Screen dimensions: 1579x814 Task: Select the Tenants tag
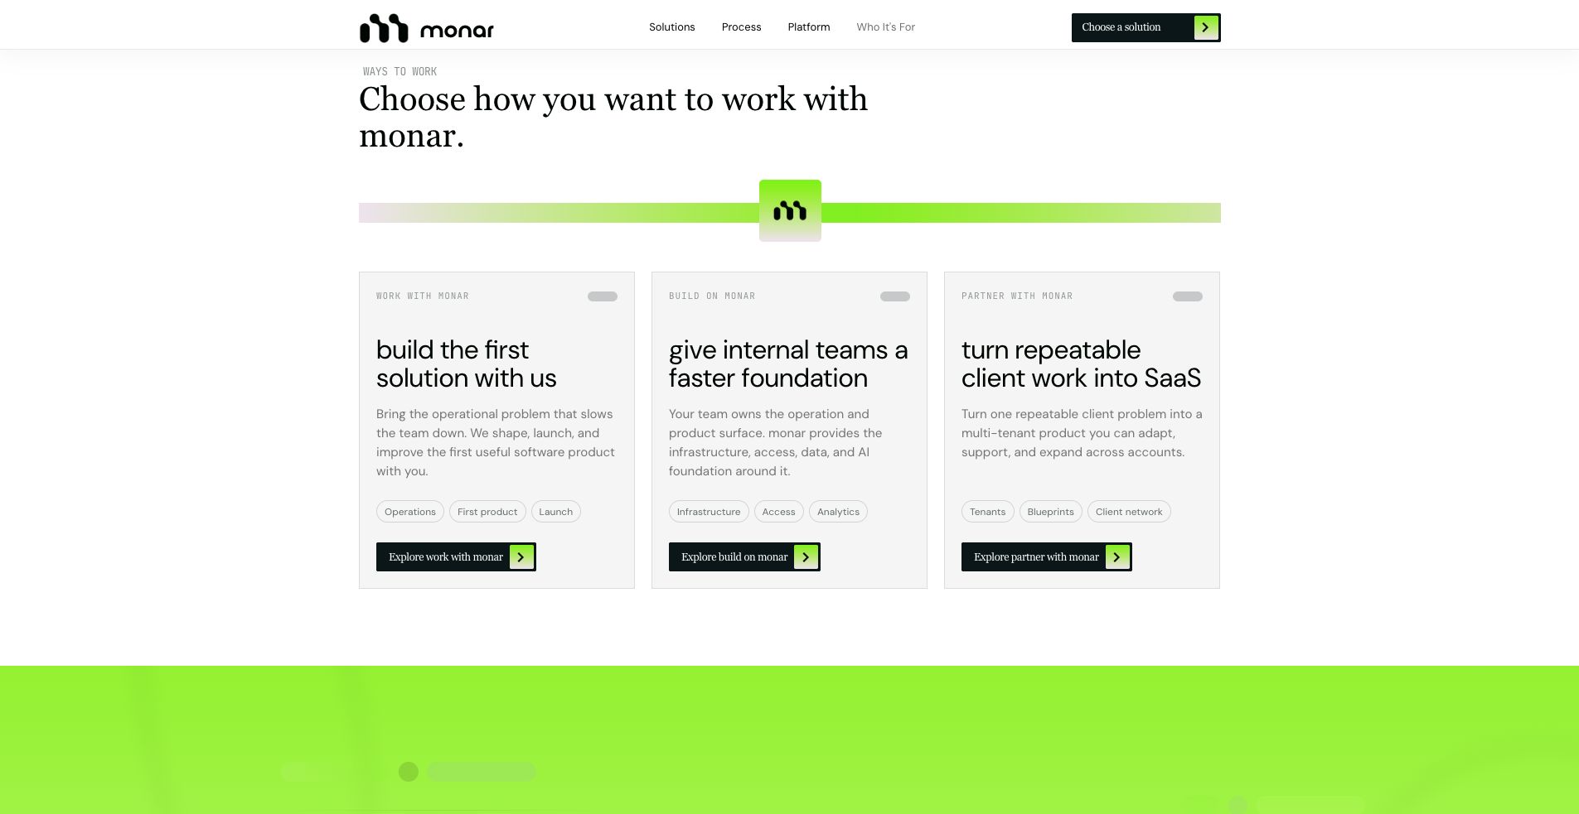coord(988,512)
